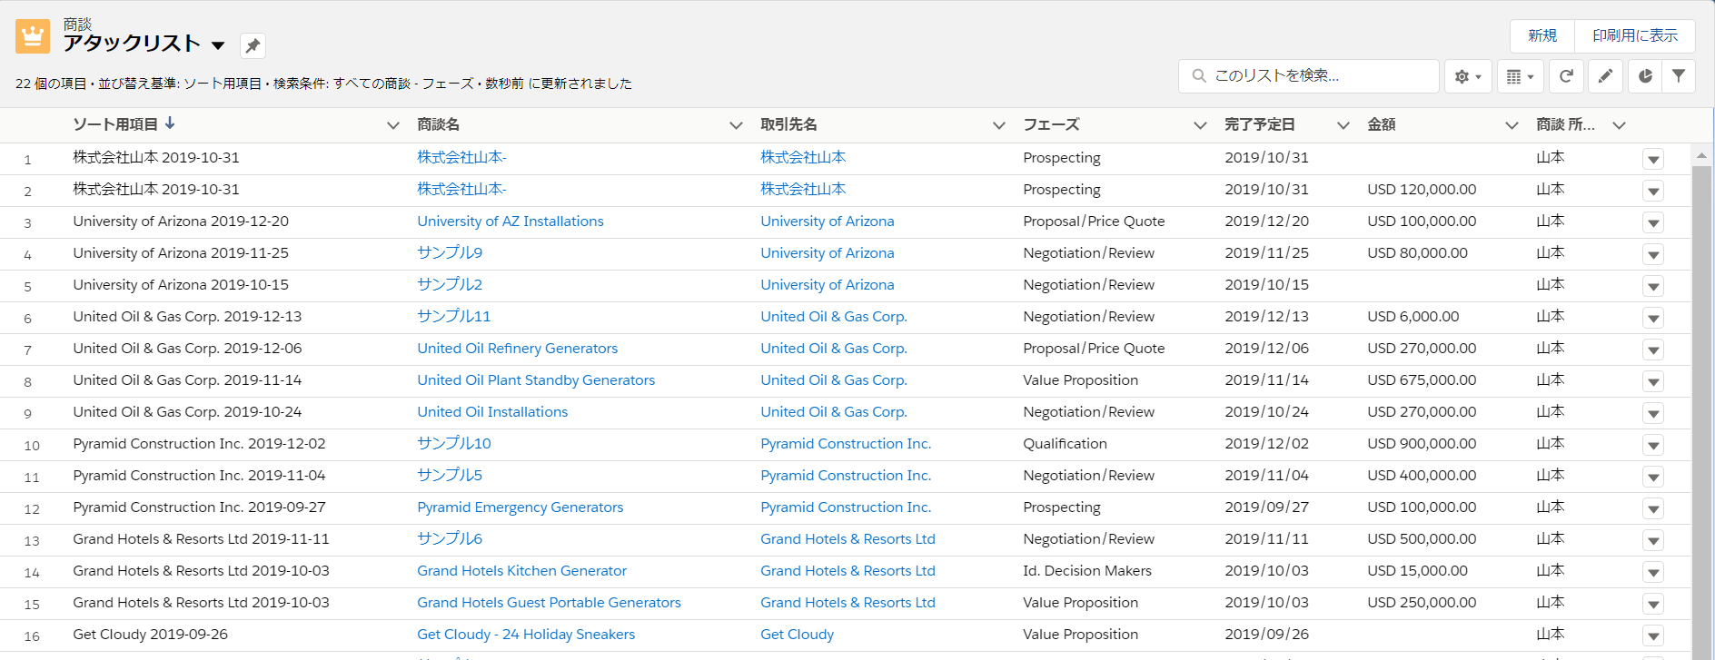
Task: Sort by 完了予定日 column header
Action: tap(1260, 124)
